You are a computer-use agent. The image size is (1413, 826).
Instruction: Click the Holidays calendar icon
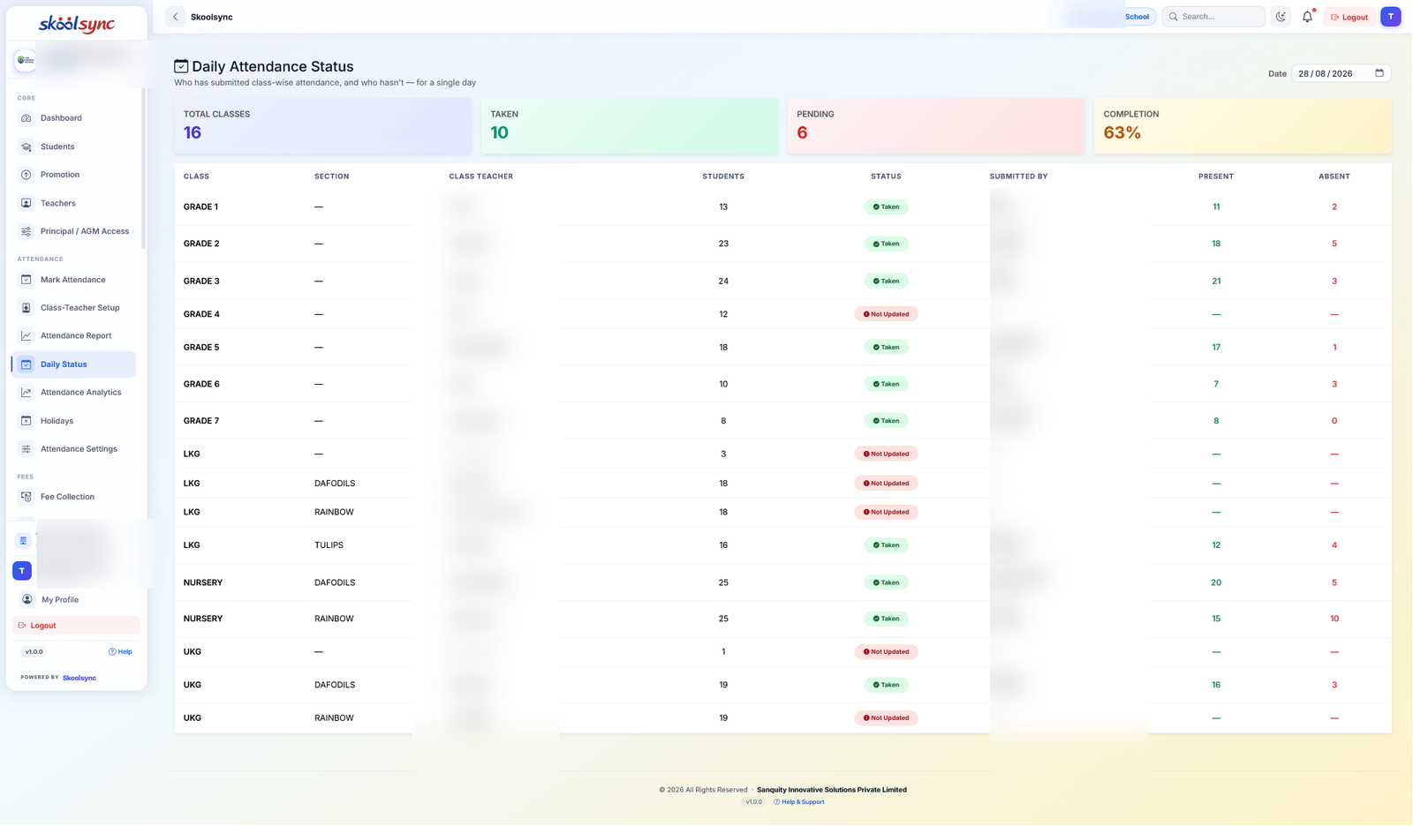[x=26, y=421]
